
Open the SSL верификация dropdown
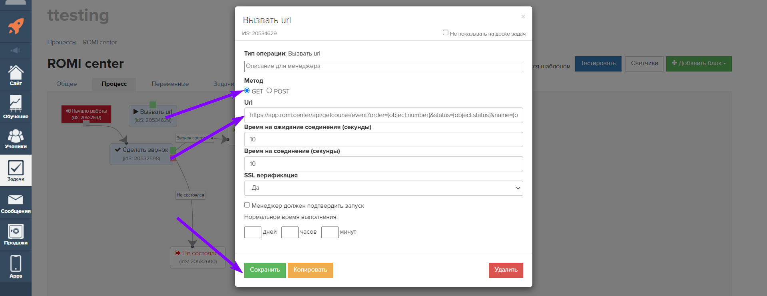pos(383,188)
